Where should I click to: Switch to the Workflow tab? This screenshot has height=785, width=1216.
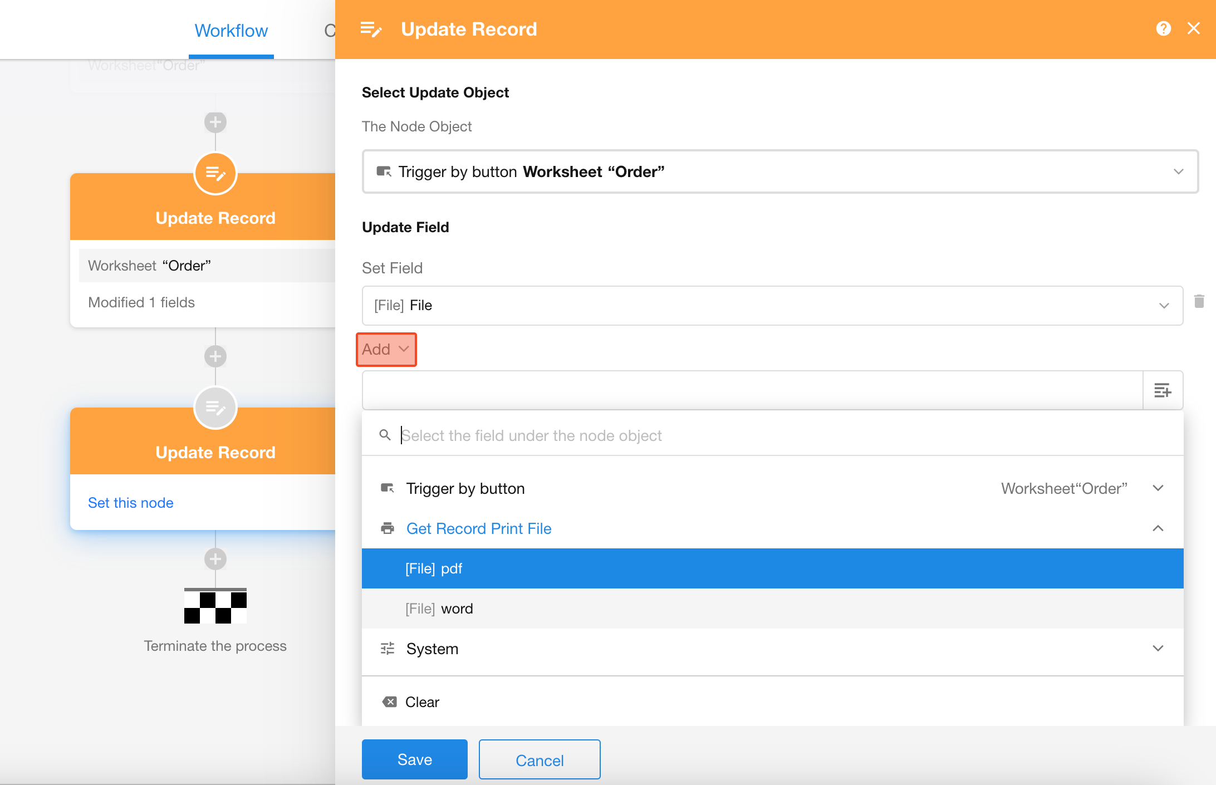pyautogui.click(x=231, y=31)
